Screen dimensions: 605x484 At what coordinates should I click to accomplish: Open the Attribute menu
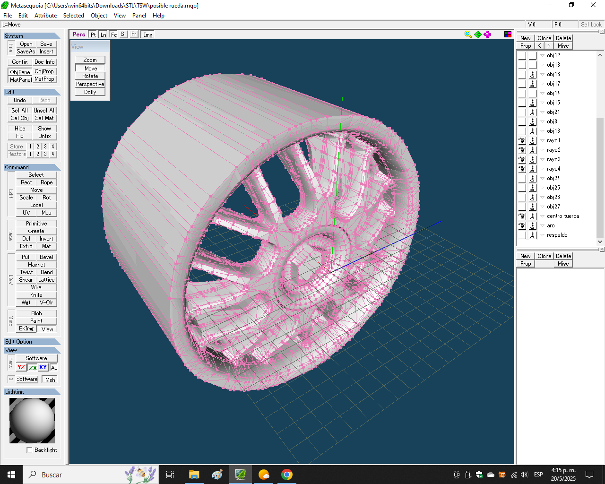(45, 16)
